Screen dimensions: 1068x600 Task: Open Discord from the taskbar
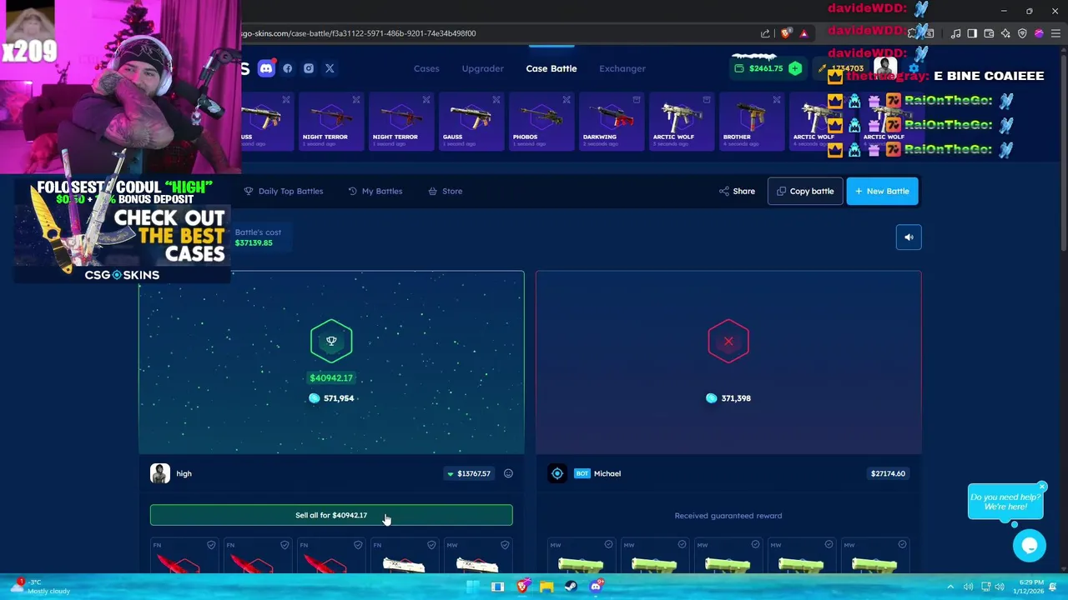click(596, 587)
